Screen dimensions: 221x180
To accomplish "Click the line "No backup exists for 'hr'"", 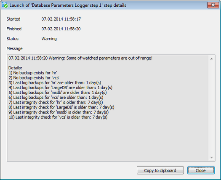I will coord(33,73).
